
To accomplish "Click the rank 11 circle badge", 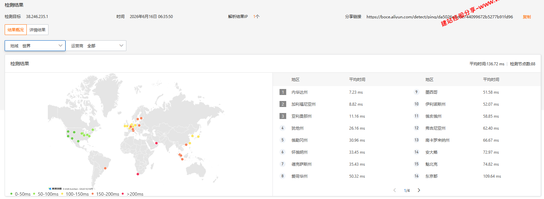I will (416, 116).
